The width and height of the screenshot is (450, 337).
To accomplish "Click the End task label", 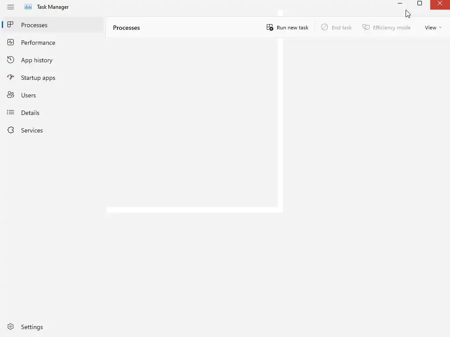I will point(341,28).
